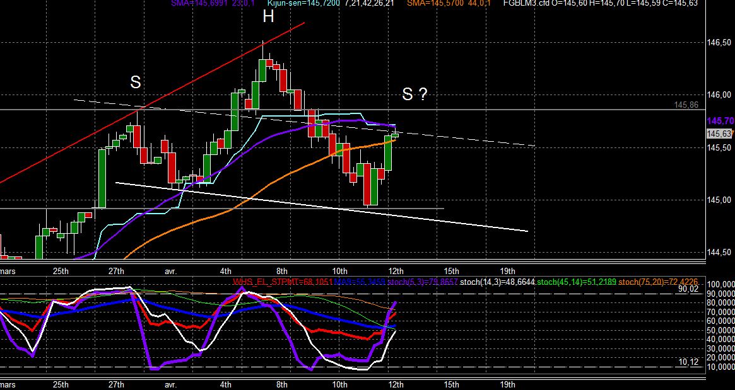The image size is (735, 390).
Task: Click the 145,50 price axis label
Action: pyautogui.click(x=718, y=147)
